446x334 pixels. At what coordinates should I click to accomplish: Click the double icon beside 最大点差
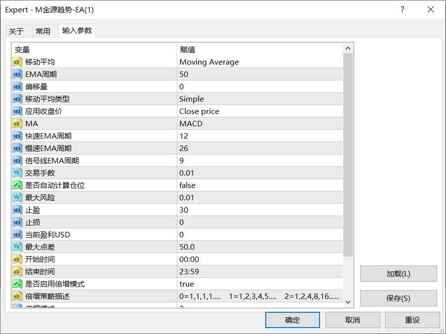click(x=17, y=247)
